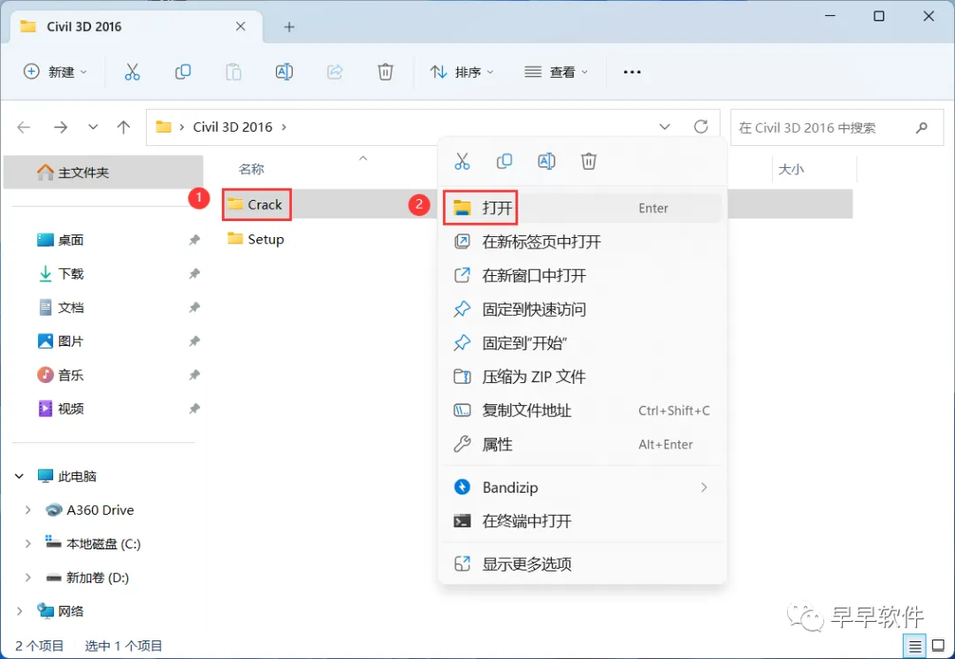This screenshot has width=955, height=659.
Task: Expand the A360 Drive tree node
Action: (27, 510)
